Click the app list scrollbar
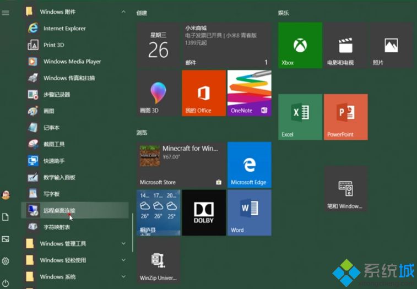 [132, 232]
